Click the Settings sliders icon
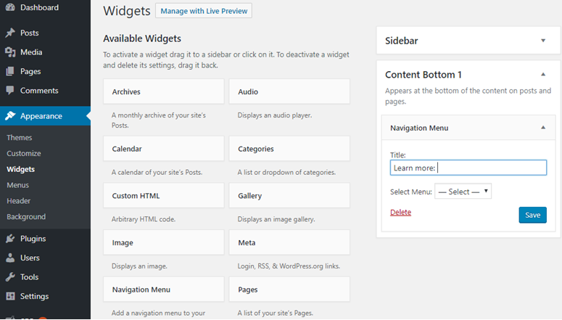Viewport: 562px width, 320px height. click(10, 296)
